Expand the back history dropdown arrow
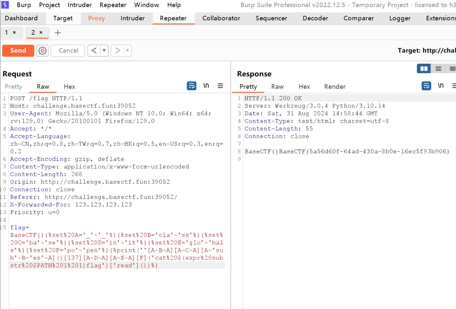The width and height of the screenshot is (456, 309). coord(104,51)
